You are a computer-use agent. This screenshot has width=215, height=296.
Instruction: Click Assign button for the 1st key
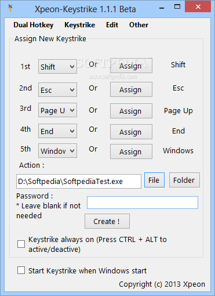pos(131,66)
